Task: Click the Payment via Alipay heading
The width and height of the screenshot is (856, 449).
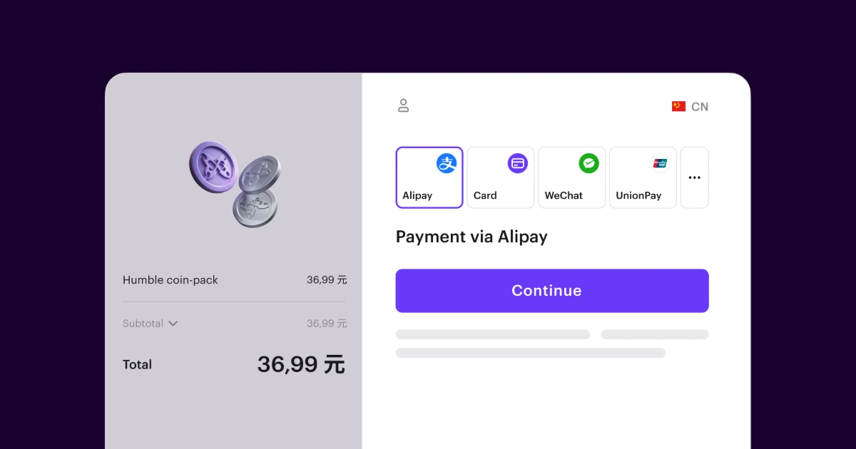Action: pos(472,237)
